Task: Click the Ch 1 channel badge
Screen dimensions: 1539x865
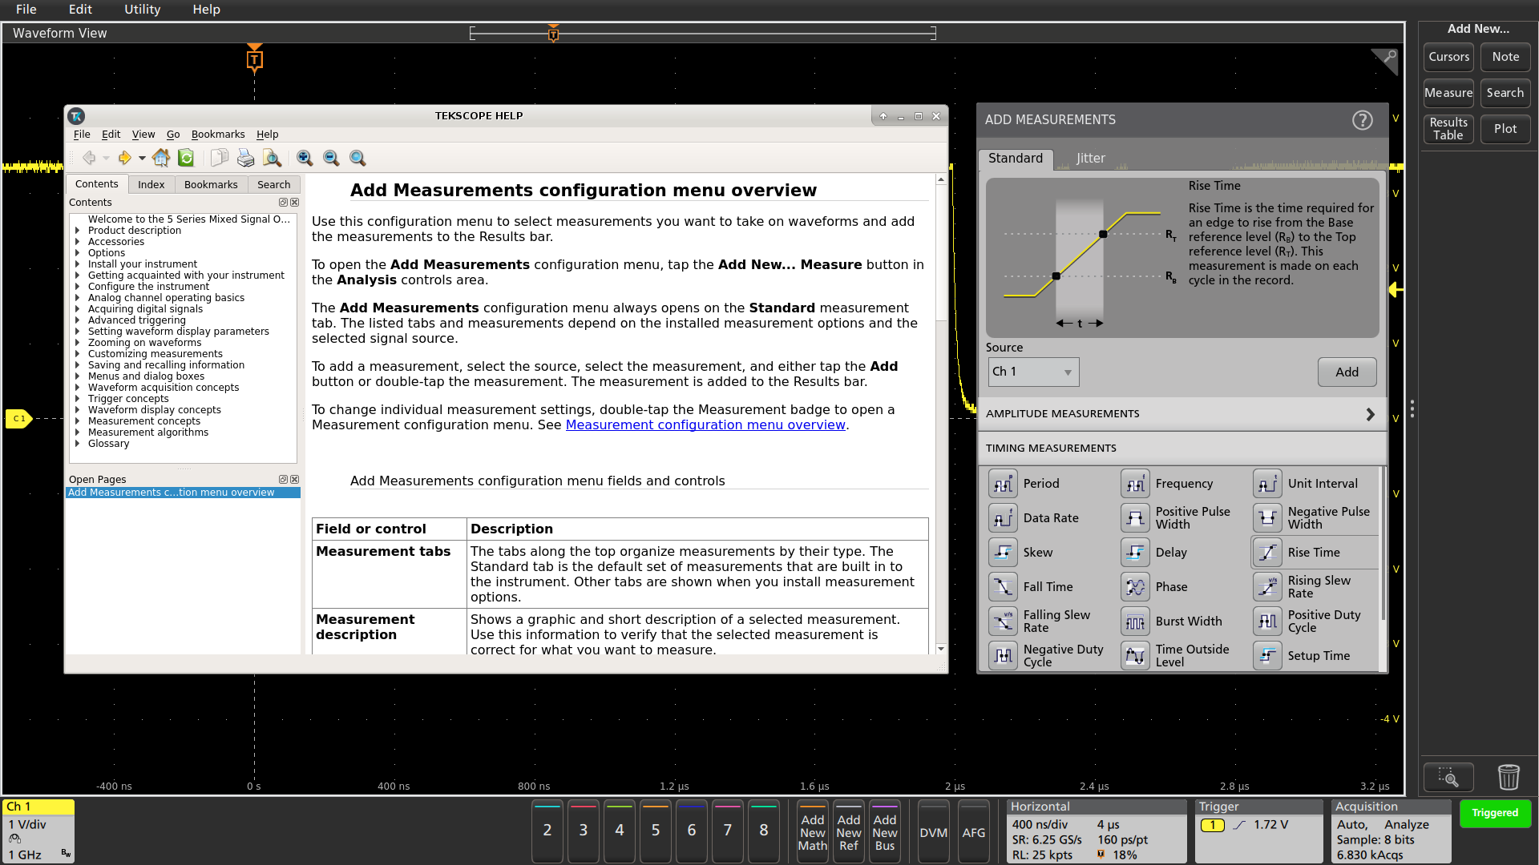Action: click(x=38, y=831)
